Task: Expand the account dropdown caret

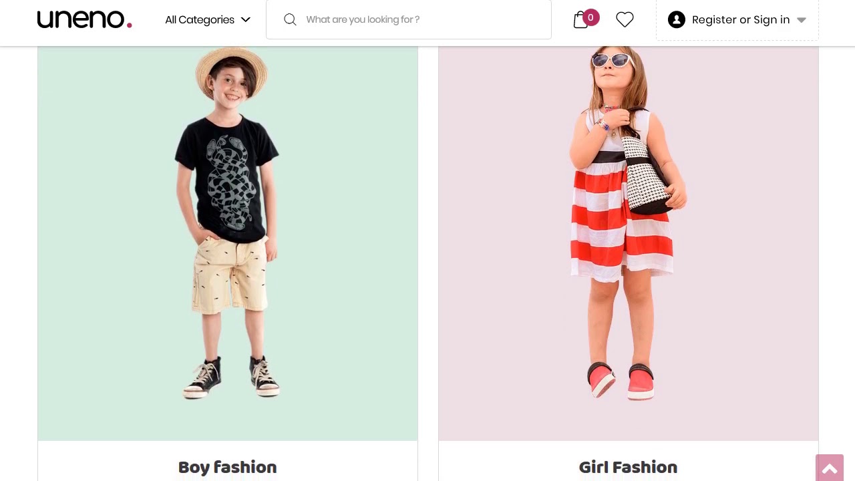Action: point(802,20)
